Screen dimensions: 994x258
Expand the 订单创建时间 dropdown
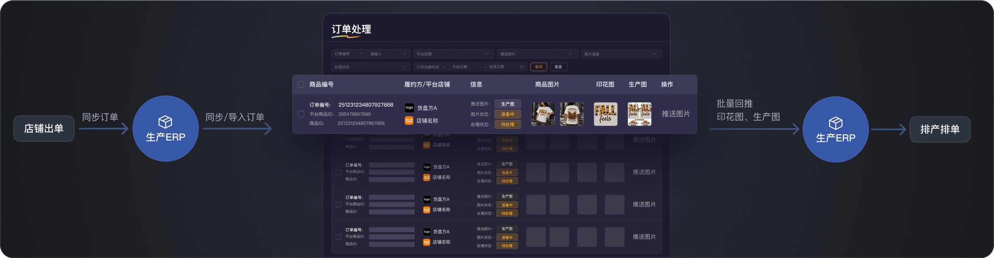click(x=431, y=67)
